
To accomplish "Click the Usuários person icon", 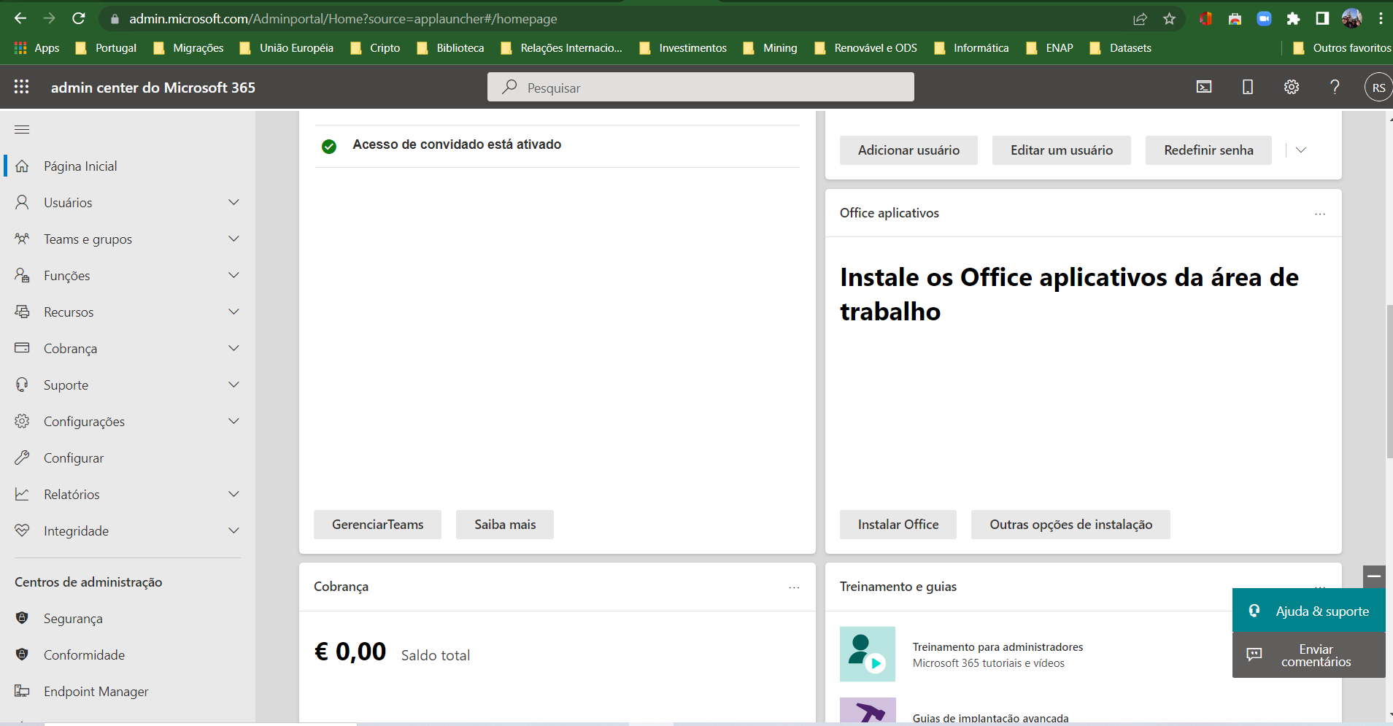I will point(22,202).
